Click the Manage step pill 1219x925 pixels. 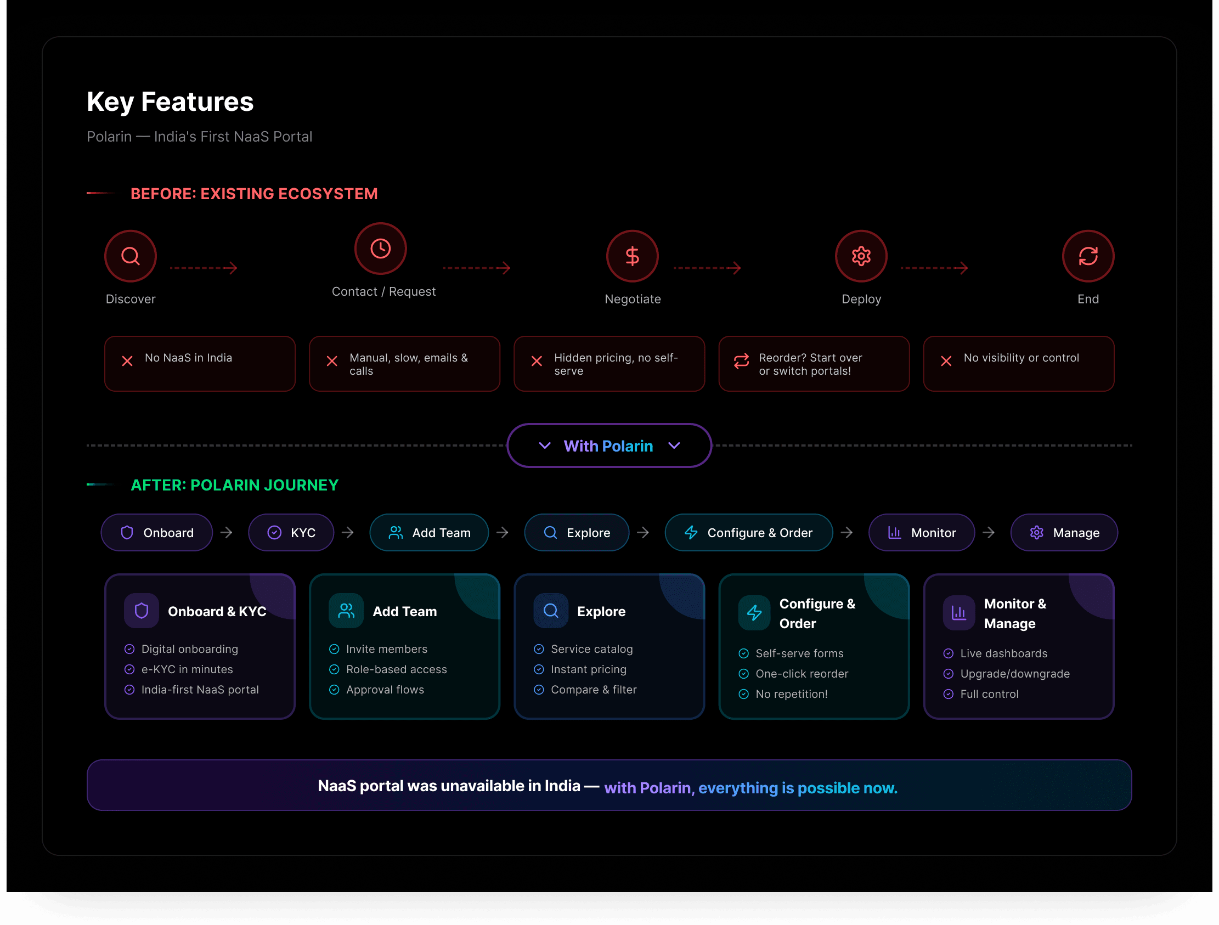pos(1064,533)
